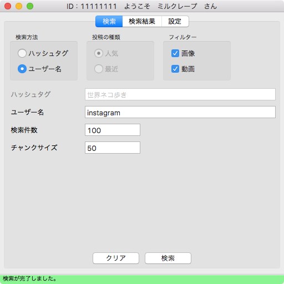The height and width of the screenshot is (284, 284).
Task: Click the 検索が完了しました status message
Action: pos(29,278)
